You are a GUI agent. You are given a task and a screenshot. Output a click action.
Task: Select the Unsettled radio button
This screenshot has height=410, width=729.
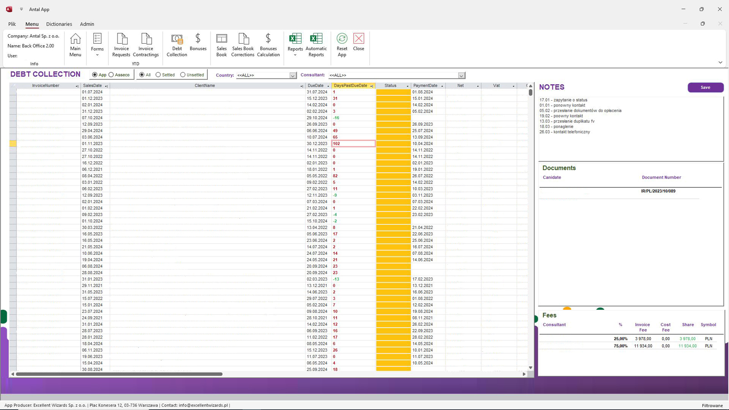183,75
